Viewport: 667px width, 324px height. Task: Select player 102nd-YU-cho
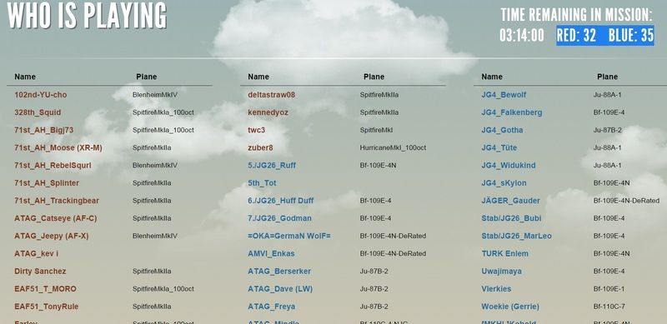(40, 95)
